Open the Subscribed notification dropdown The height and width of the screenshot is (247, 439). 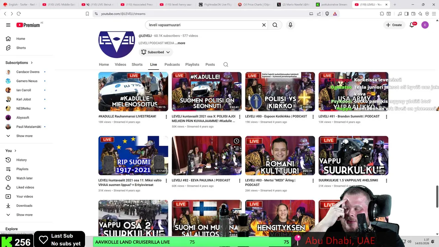(156, 52)
